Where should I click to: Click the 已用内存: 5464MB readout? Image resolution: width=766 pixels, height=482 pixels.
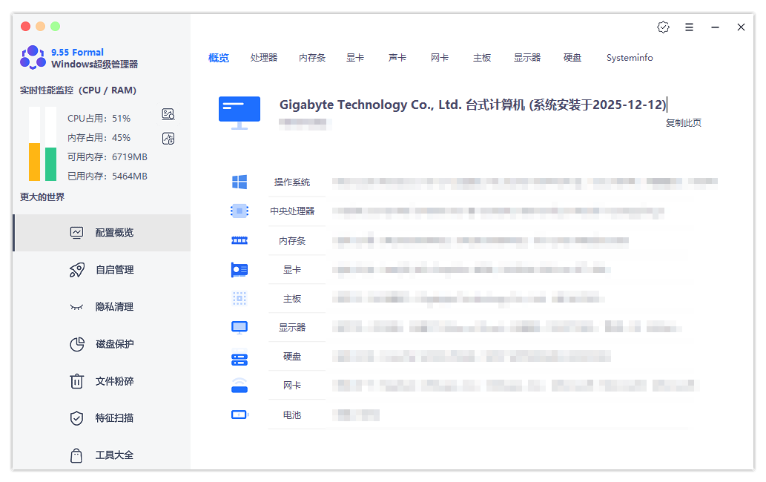(x=108, y=176)
